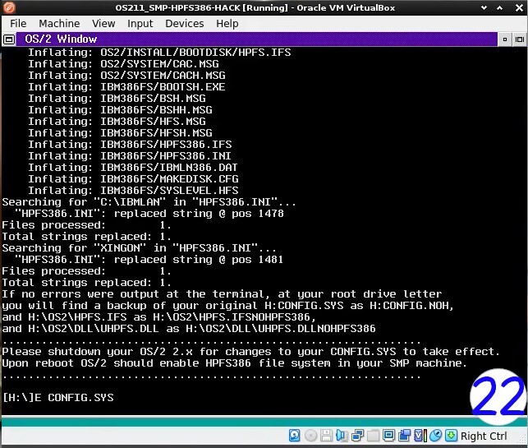Click the text "H:\OS2\HPFS.IFSNOHPFS386,"
Viewport: 528px width, 448px height.
tap(234, 316)
